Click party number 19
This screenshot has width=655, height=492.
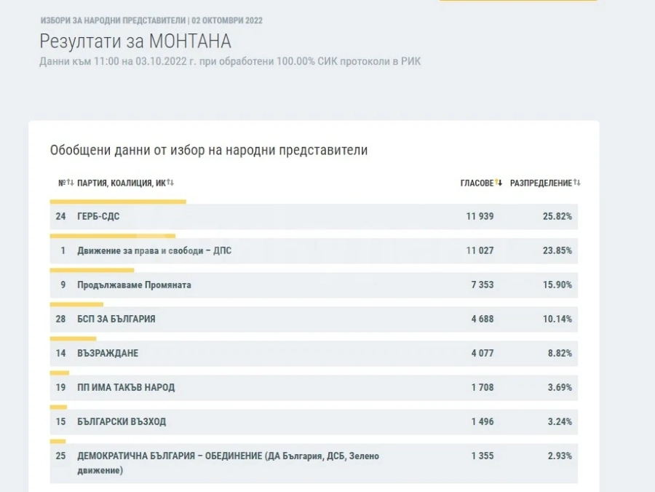60,388
